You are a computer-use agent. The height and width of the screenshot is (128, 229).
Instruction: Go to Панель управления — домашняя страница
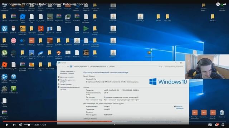point(68,72)
